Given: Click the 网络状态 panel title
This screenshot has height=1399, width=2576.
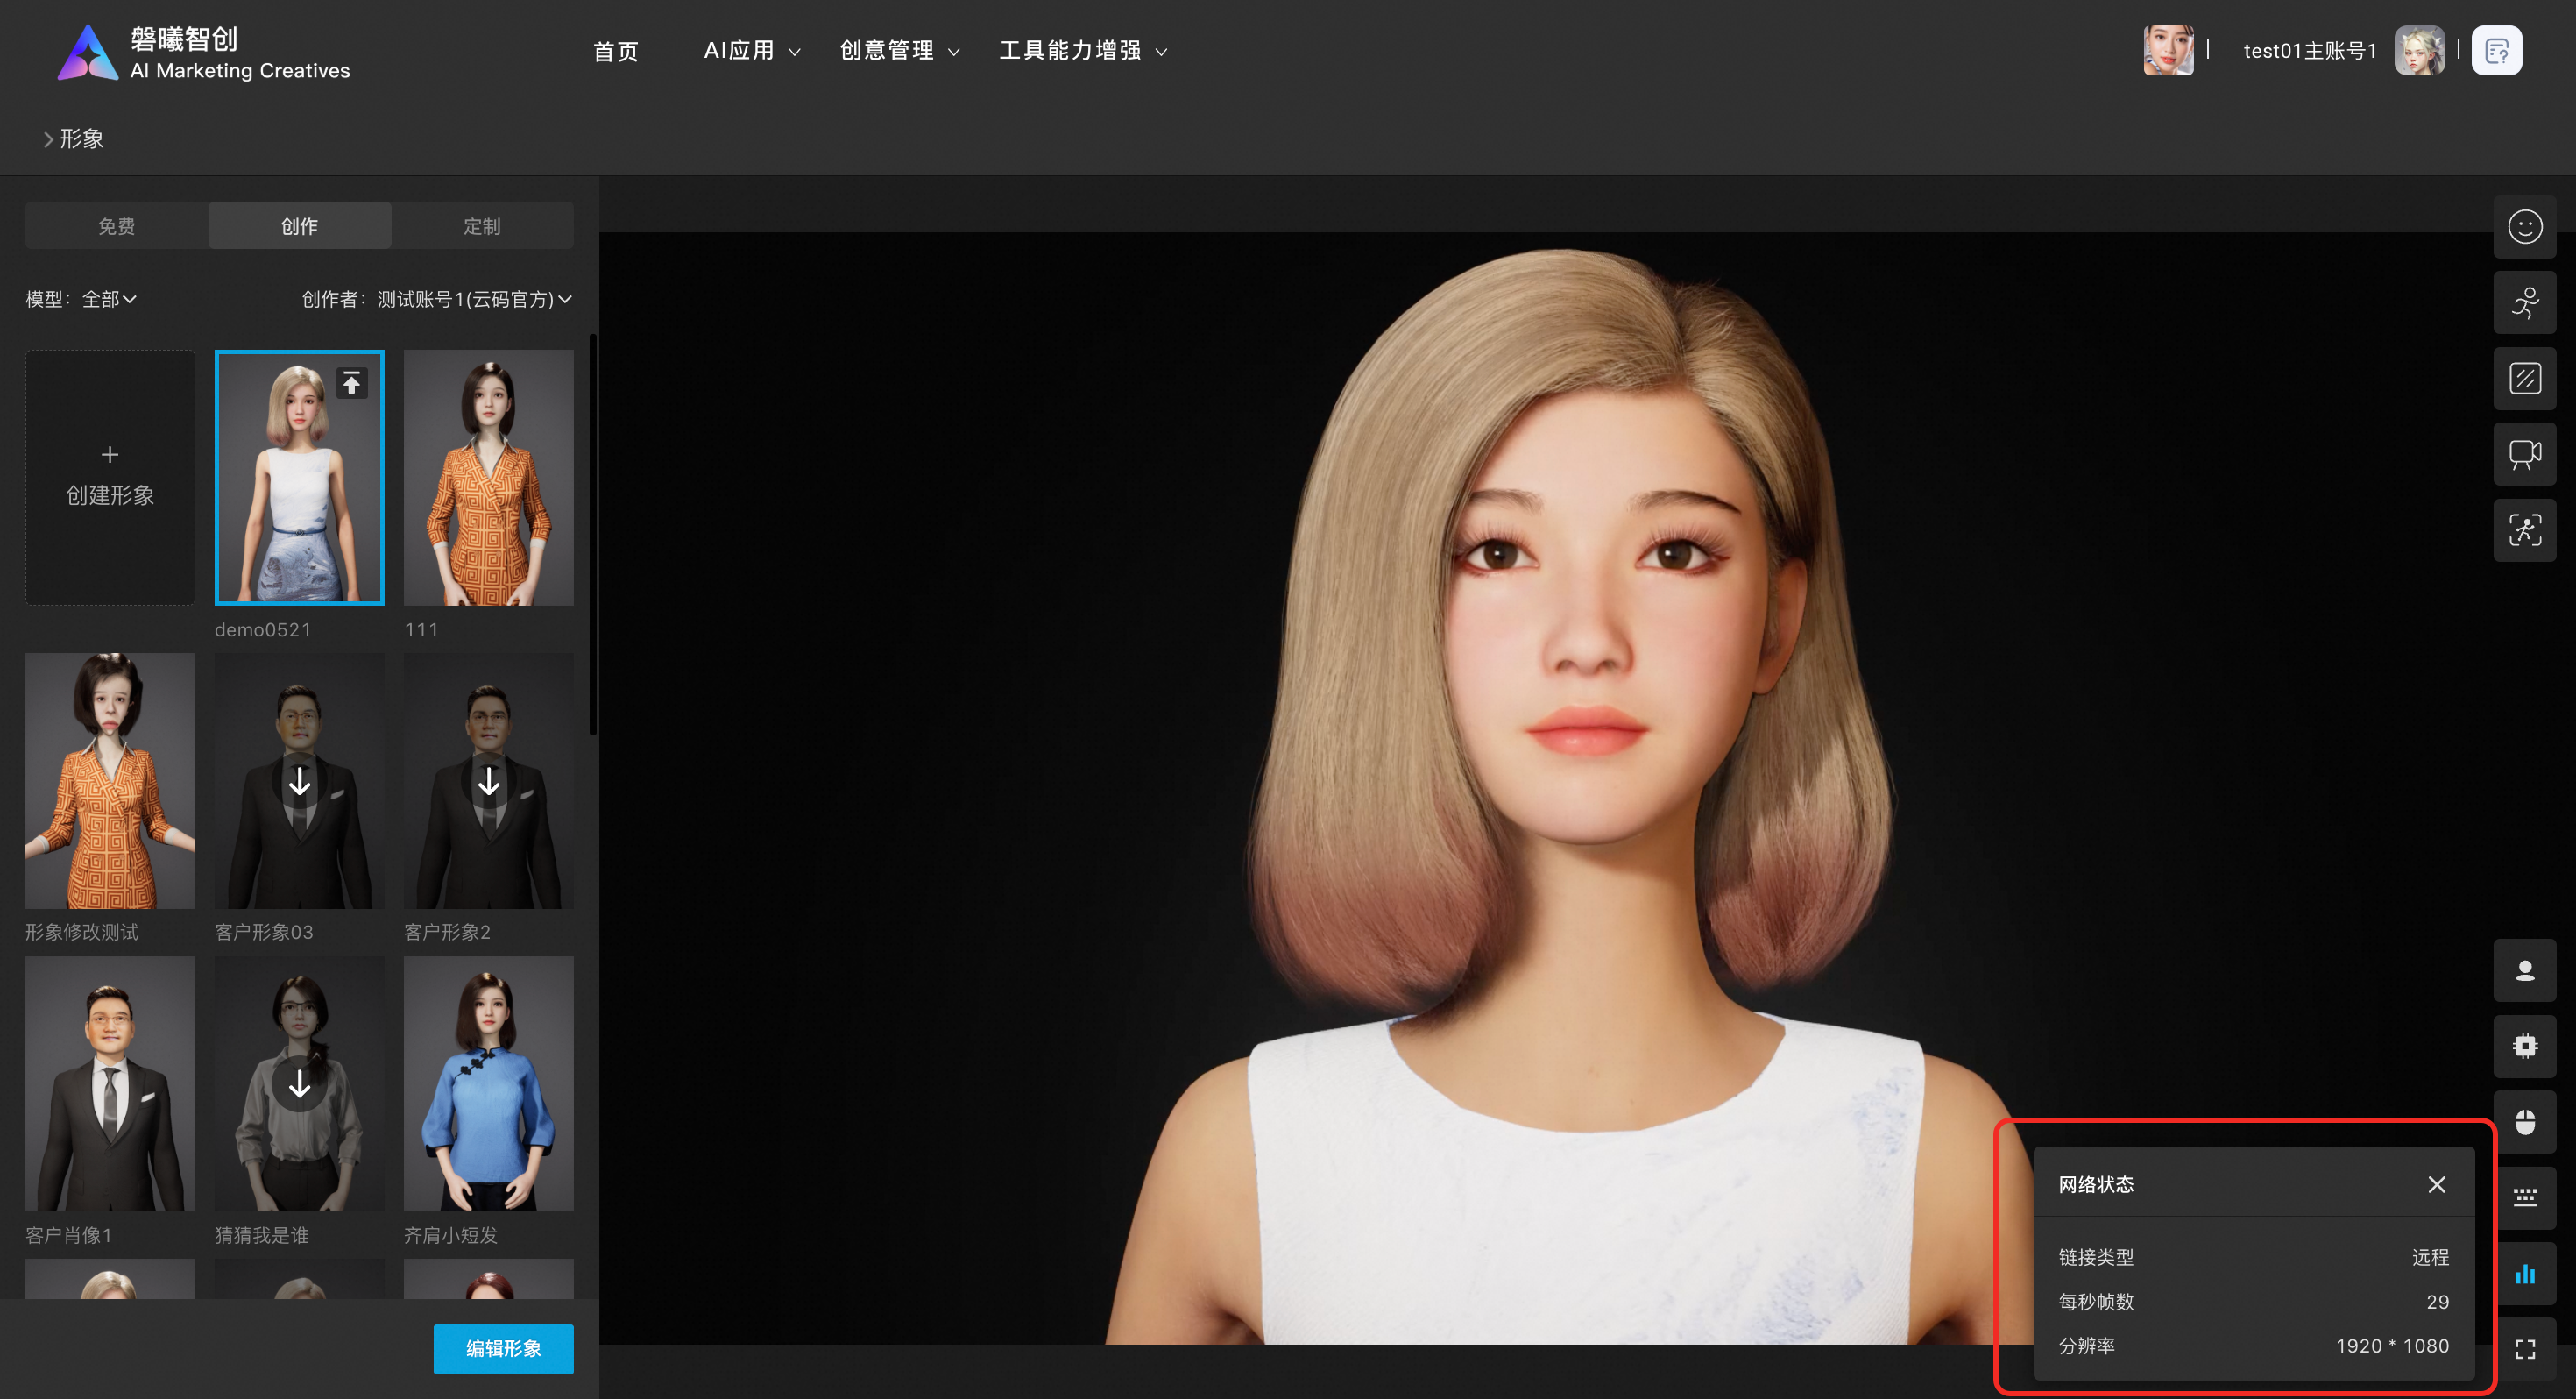Looking at the screenshot, I should click(2096, 1185).
